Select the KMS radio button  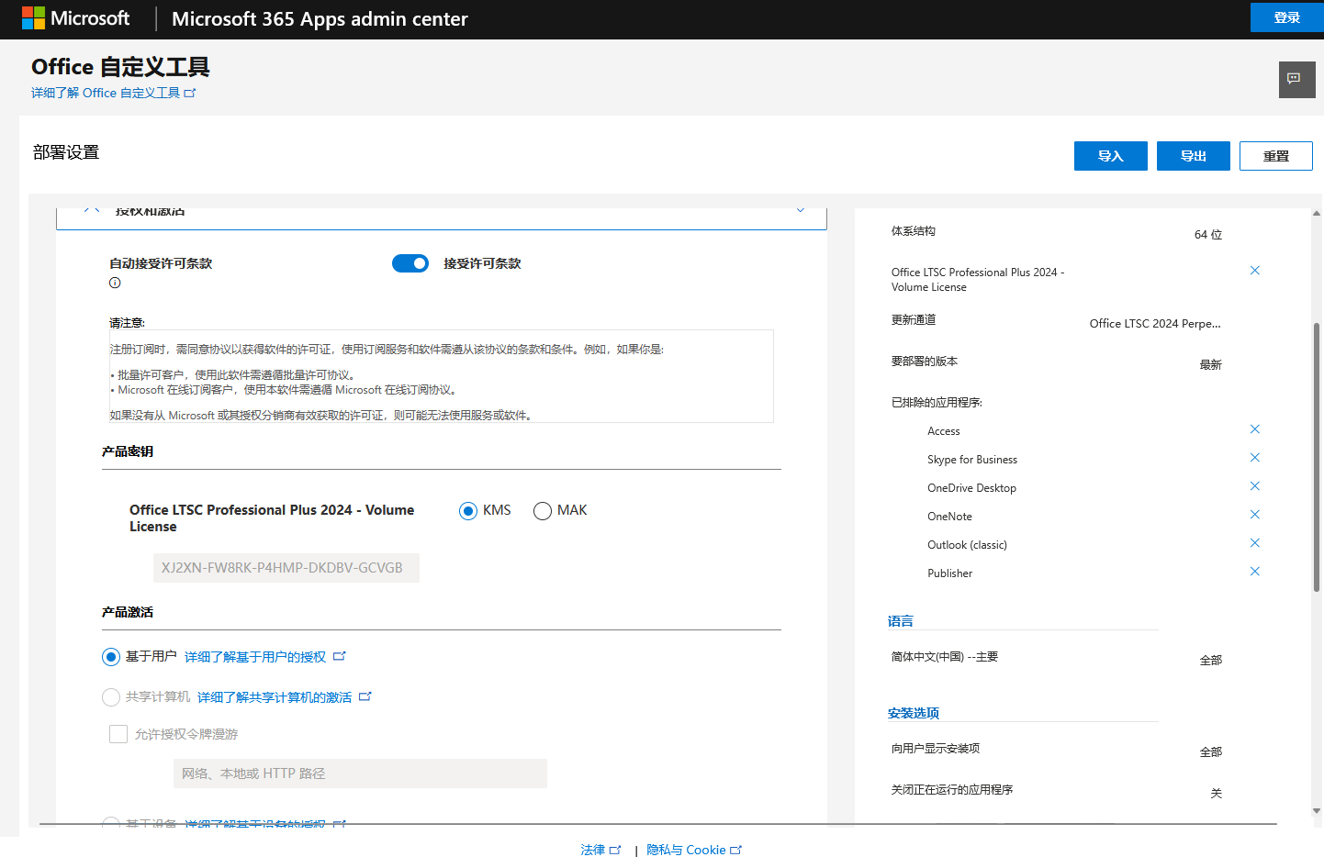(468, 511)
